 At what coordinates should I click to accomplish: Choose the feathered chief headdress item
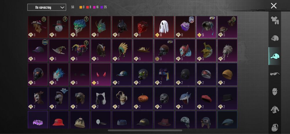[122, 50]
